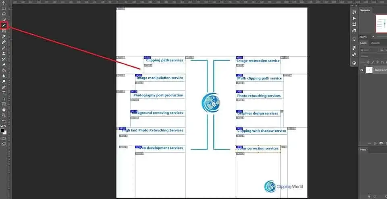Open the Properties panel icon
387x199 pixels.
point(354,24)
